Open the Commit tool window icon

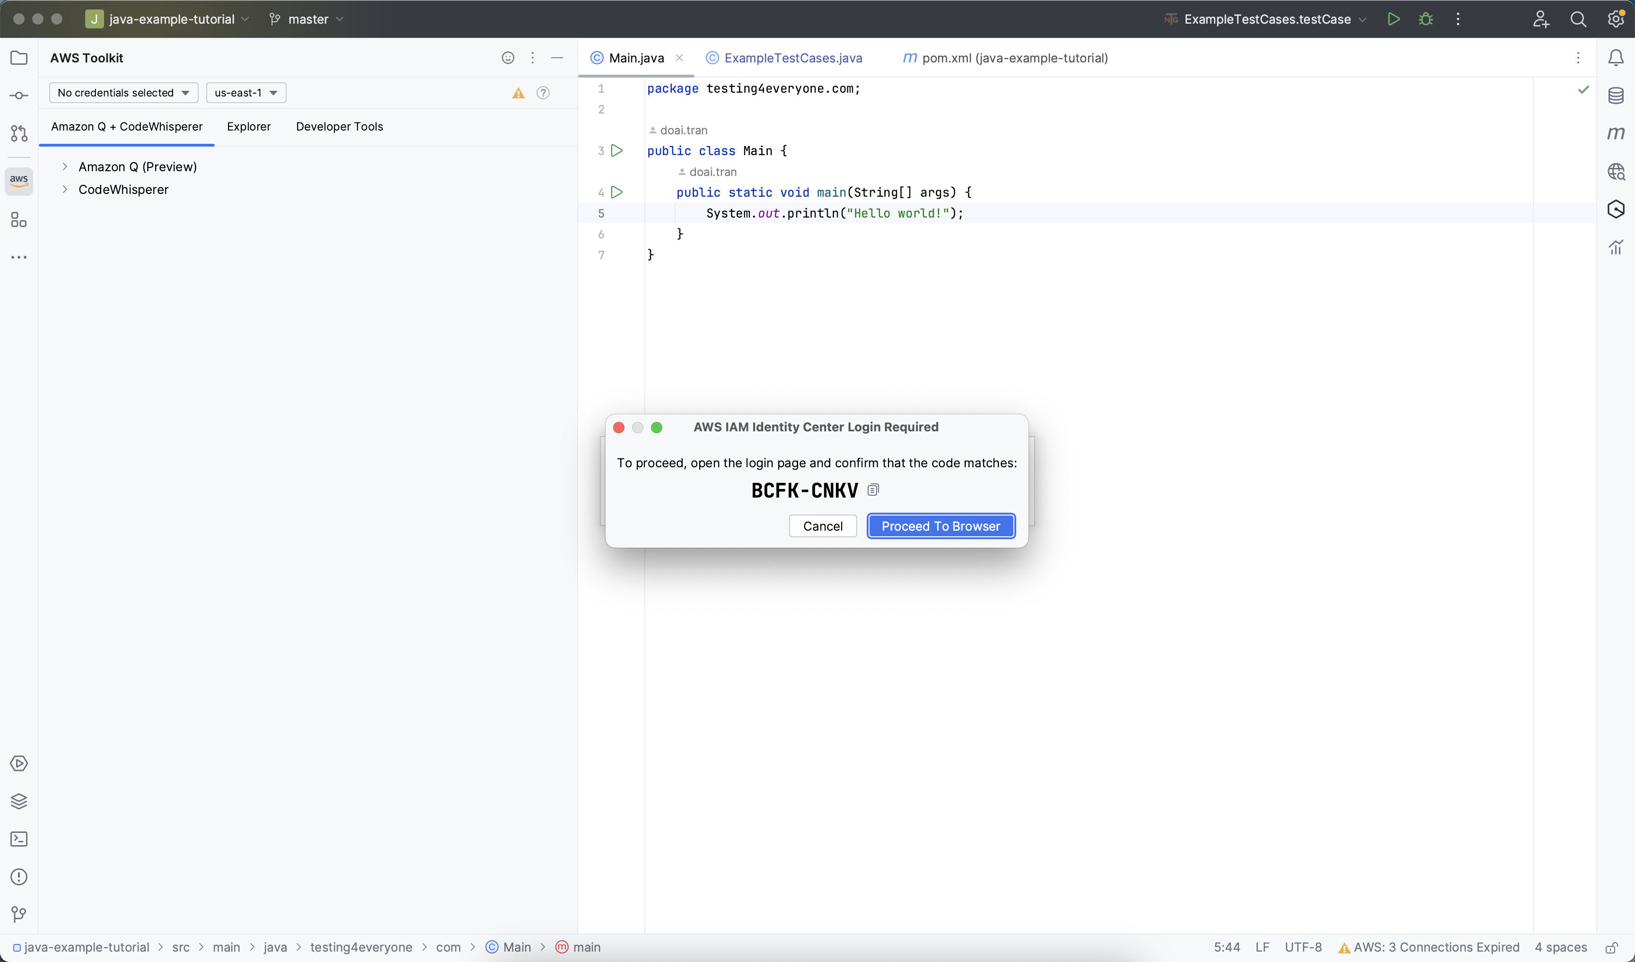point(19,96)
